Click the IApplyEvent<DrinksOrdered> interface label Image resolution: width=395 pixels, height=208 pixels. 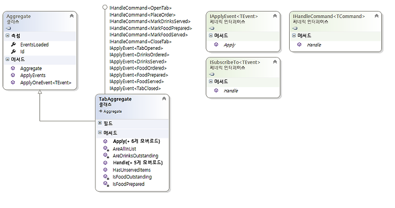click(x=139, y=55)
